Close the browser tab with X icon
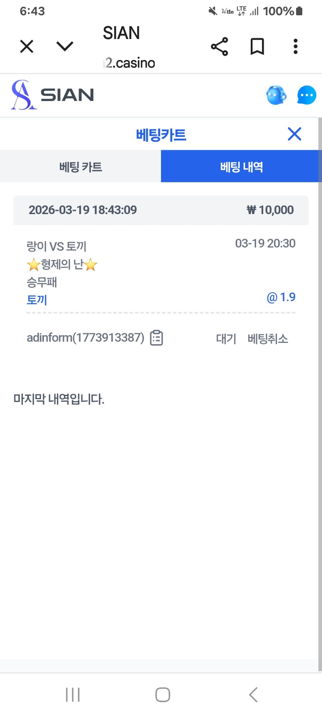Screen dimensions: 322x718 pyautogui.click(x=27, y=47)
